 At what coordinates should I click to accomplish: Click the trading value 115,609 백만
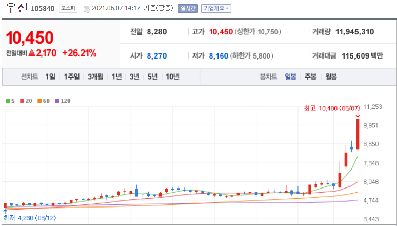(362, 56)
